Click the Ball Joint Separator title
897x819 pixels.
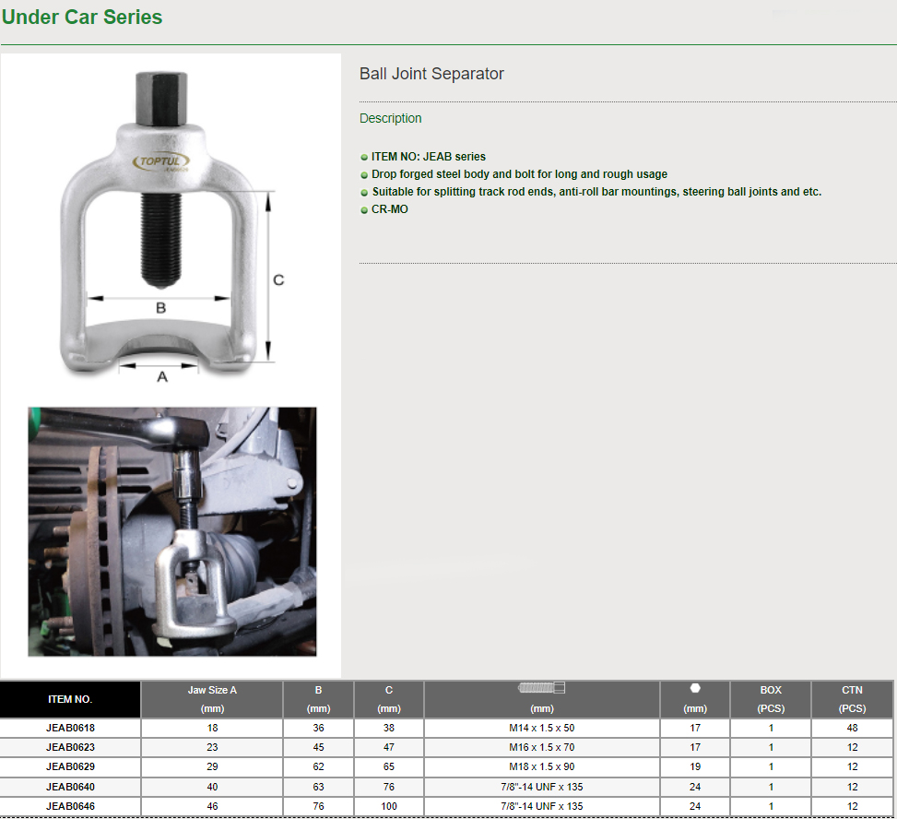(431, 74)
